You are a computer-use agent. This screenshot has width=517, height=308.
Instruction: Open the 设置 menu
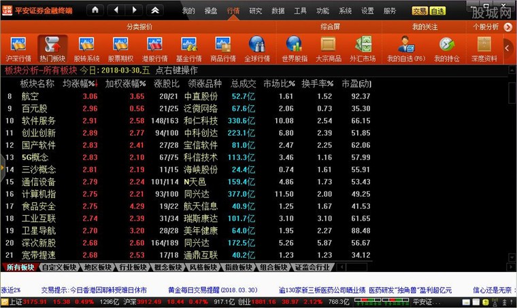tap(367, 11)
